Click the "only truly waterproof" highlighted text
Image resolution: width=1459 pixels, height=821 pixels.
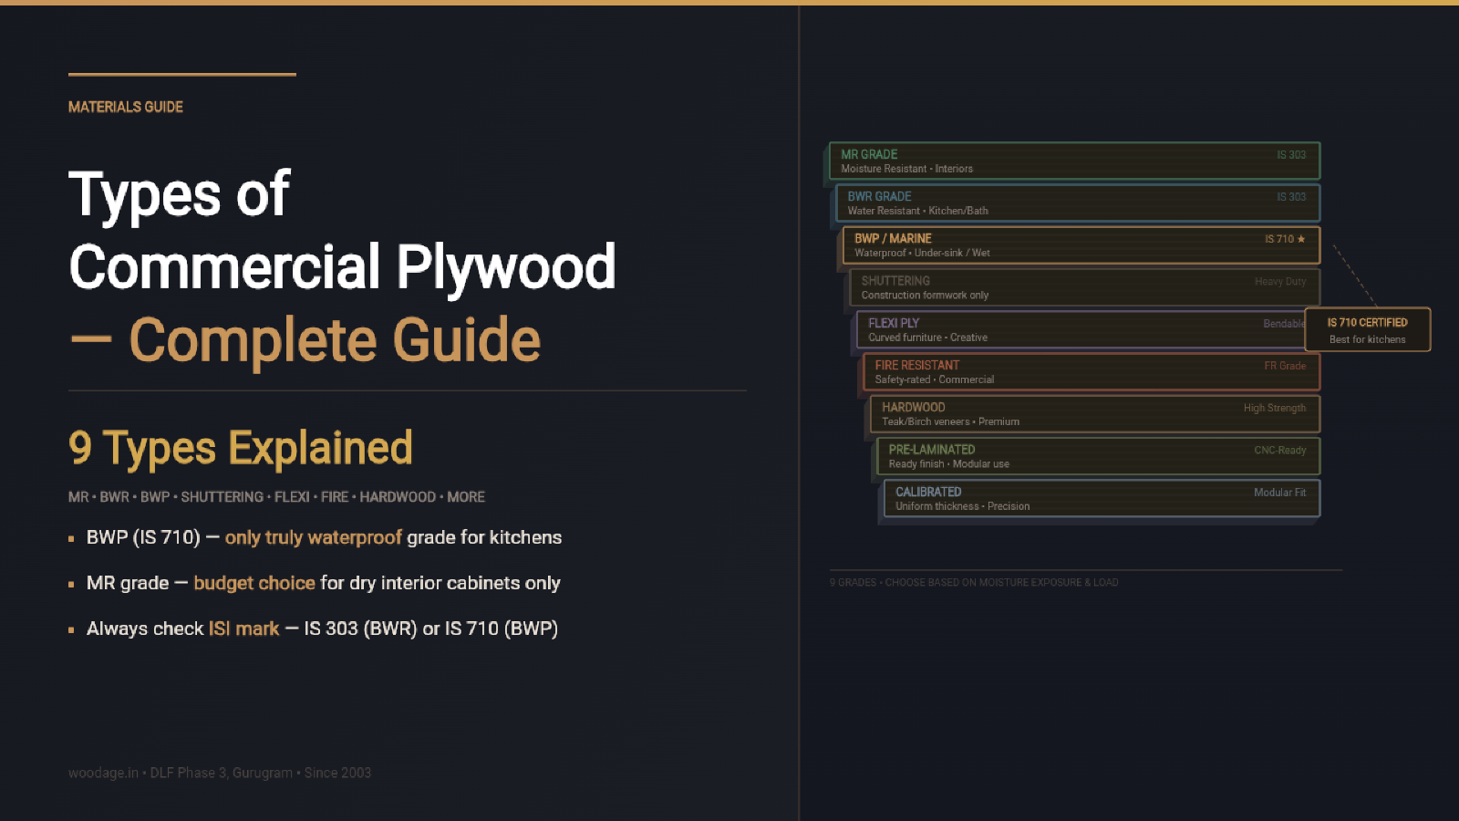313,537
